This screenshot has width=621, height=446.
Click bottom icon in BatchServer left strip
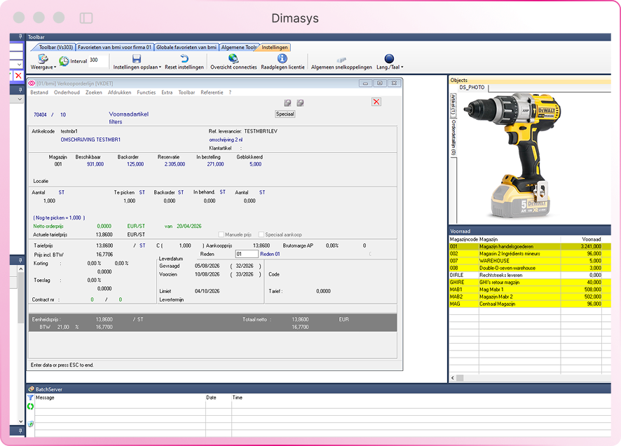click(31, 424)
